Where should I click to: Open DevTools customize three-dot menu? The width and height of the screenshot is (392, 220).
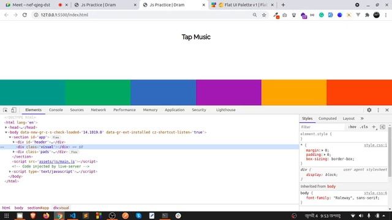tap(379, 110)
